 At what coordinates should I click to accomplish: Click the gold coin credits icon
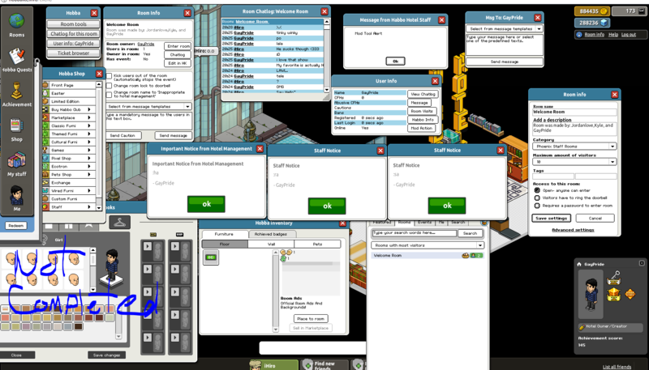coord(604,11)
